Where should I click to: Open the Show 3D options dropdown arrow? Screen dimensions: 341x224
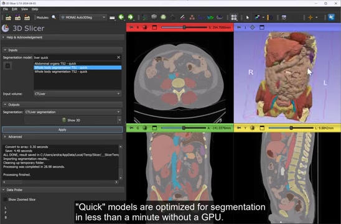coord(119,120)
